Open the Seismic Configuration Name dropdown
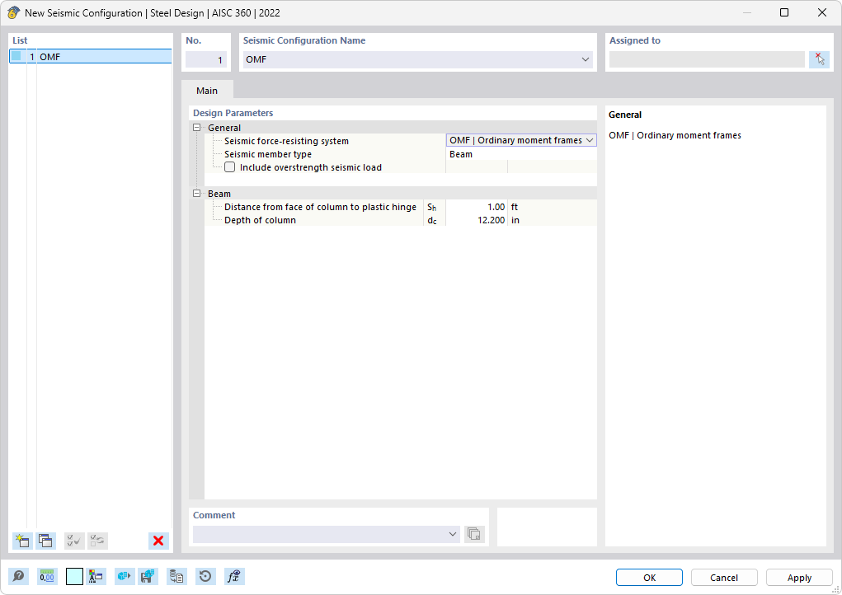Screen dimensions: 842x595 click(x=586, y=59)
